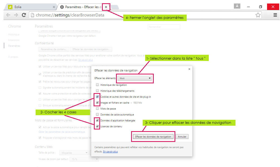The height and width of the screenshot is (167, 280).
Task: Open Extensions in the left sidebar
Action: click(14, 40)
